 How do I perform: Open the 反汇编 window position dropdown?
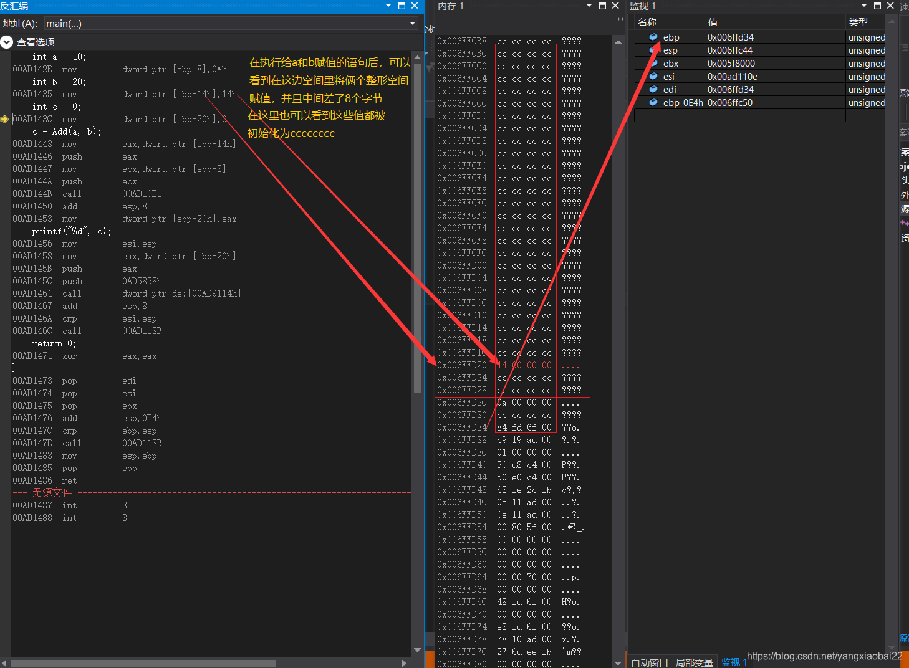point(388,6)
